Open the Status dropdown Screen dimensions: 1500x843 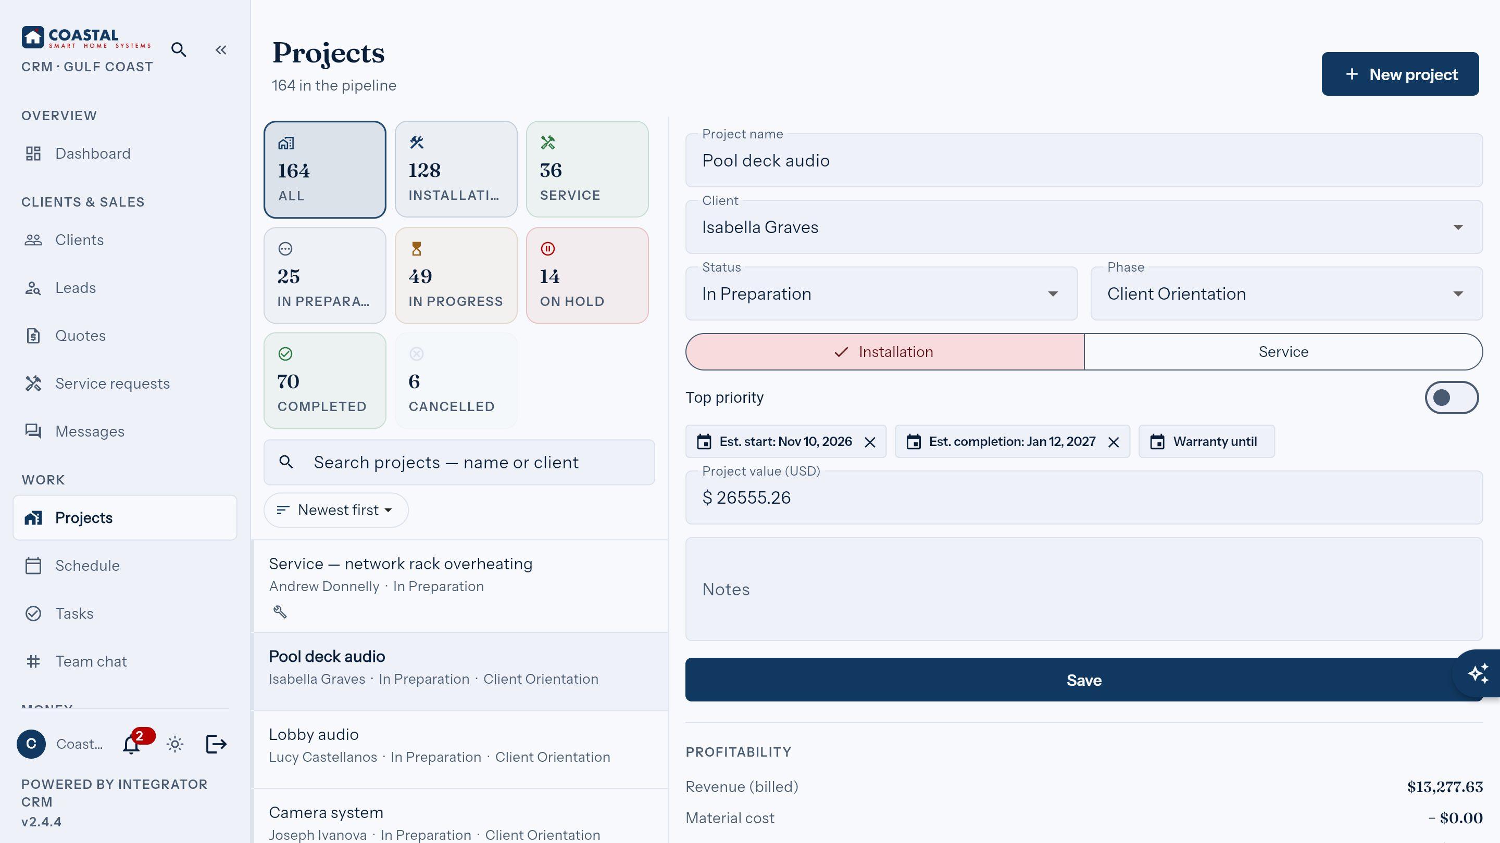point(882,294)
